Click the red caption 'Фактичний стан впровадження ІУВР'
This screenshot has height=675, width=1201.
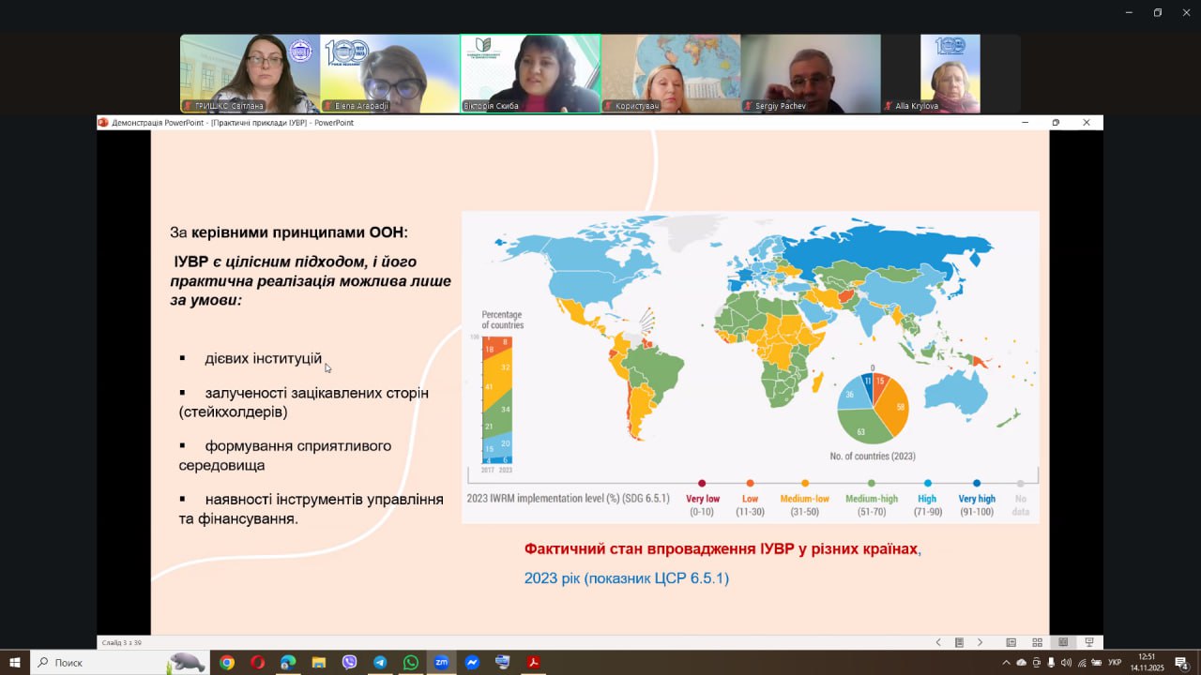tap(721, 548)
